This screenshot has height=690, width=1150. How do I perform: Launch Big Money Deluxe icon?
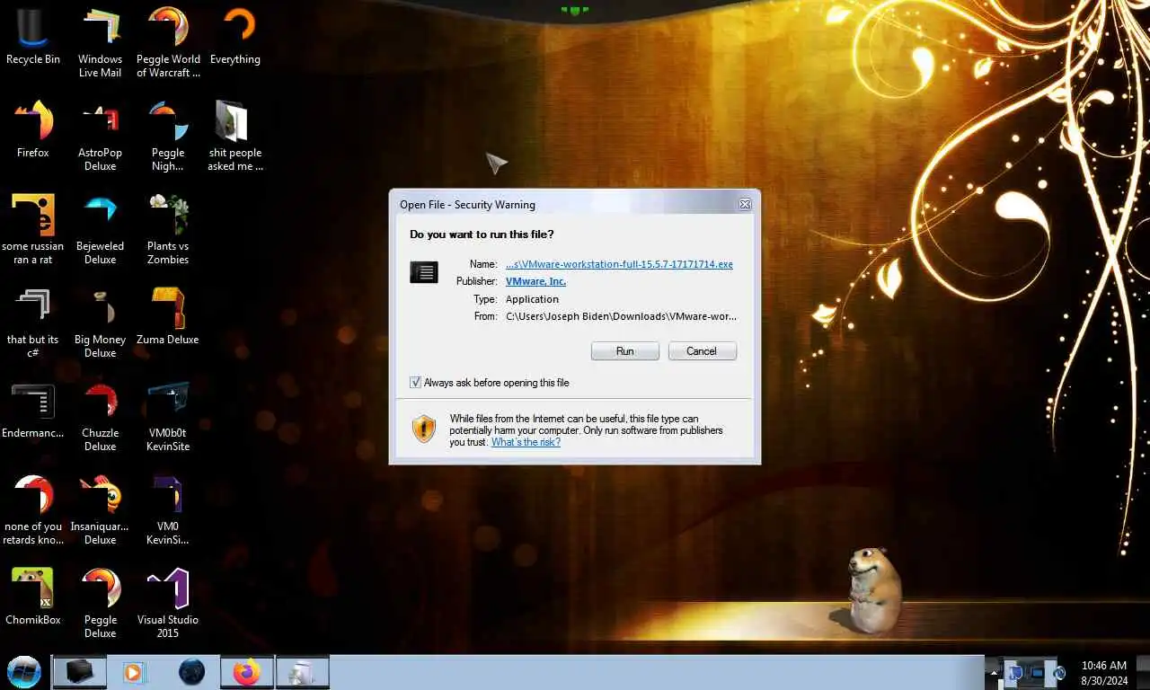click(101, 323)
